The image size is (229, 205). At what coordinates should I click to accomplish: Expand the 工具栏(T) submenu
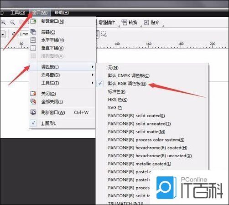[x=62, y=83]
